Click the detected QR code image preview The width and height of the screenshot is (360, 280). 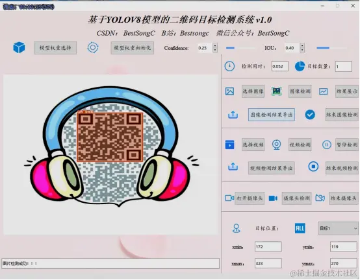110,155
